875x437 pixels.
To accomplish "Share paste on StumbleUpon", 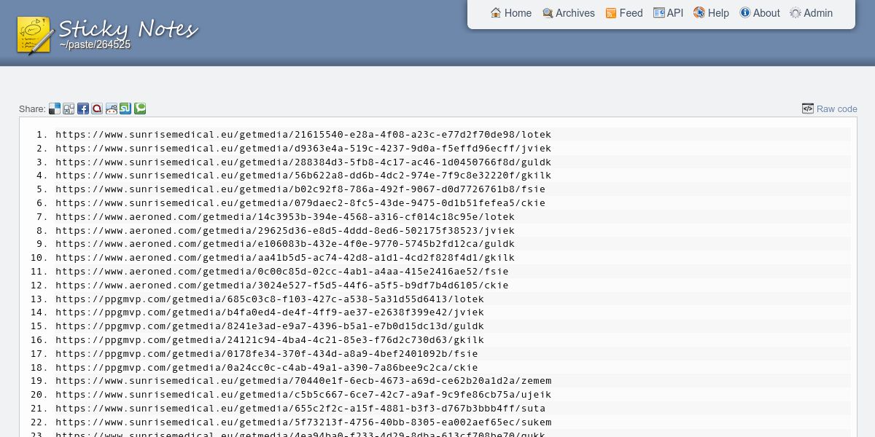I will [125, 109].
